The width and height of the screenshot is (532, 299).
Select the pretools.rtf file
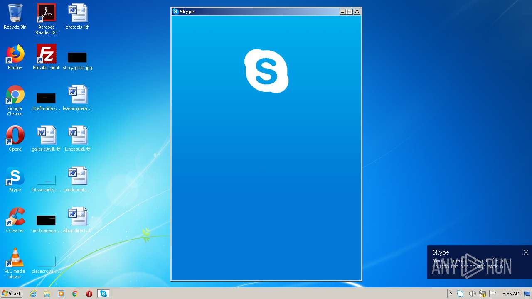click(77, 17)
